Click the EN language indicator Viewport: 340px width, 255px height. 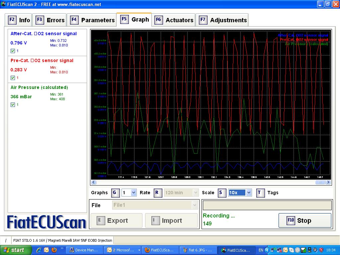tap(261, 250)
